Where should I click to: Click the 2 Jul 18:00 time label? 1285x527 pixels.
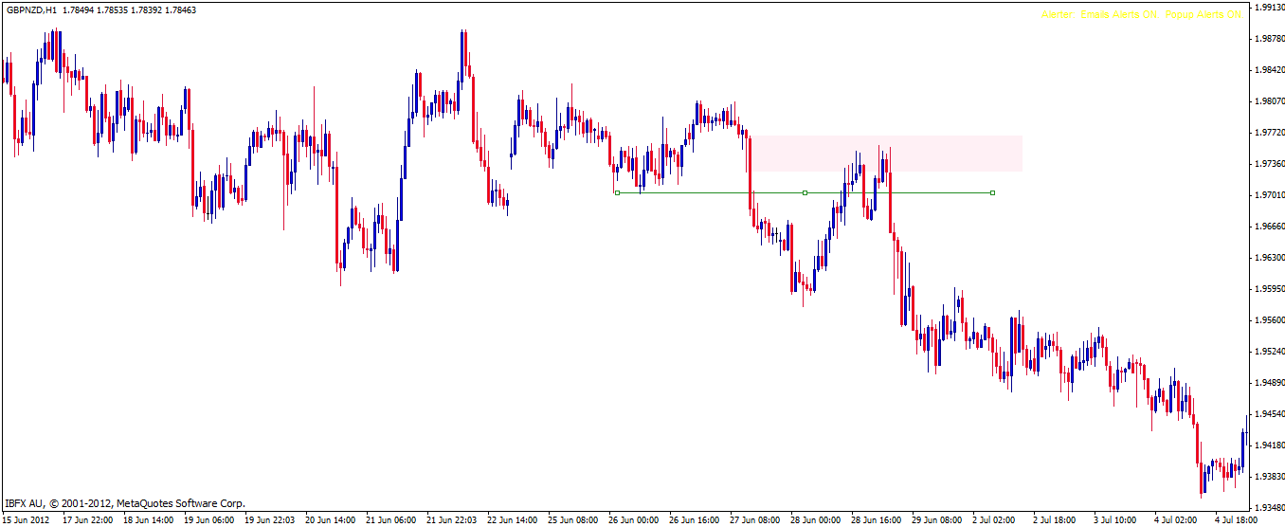pos(1055,520)
